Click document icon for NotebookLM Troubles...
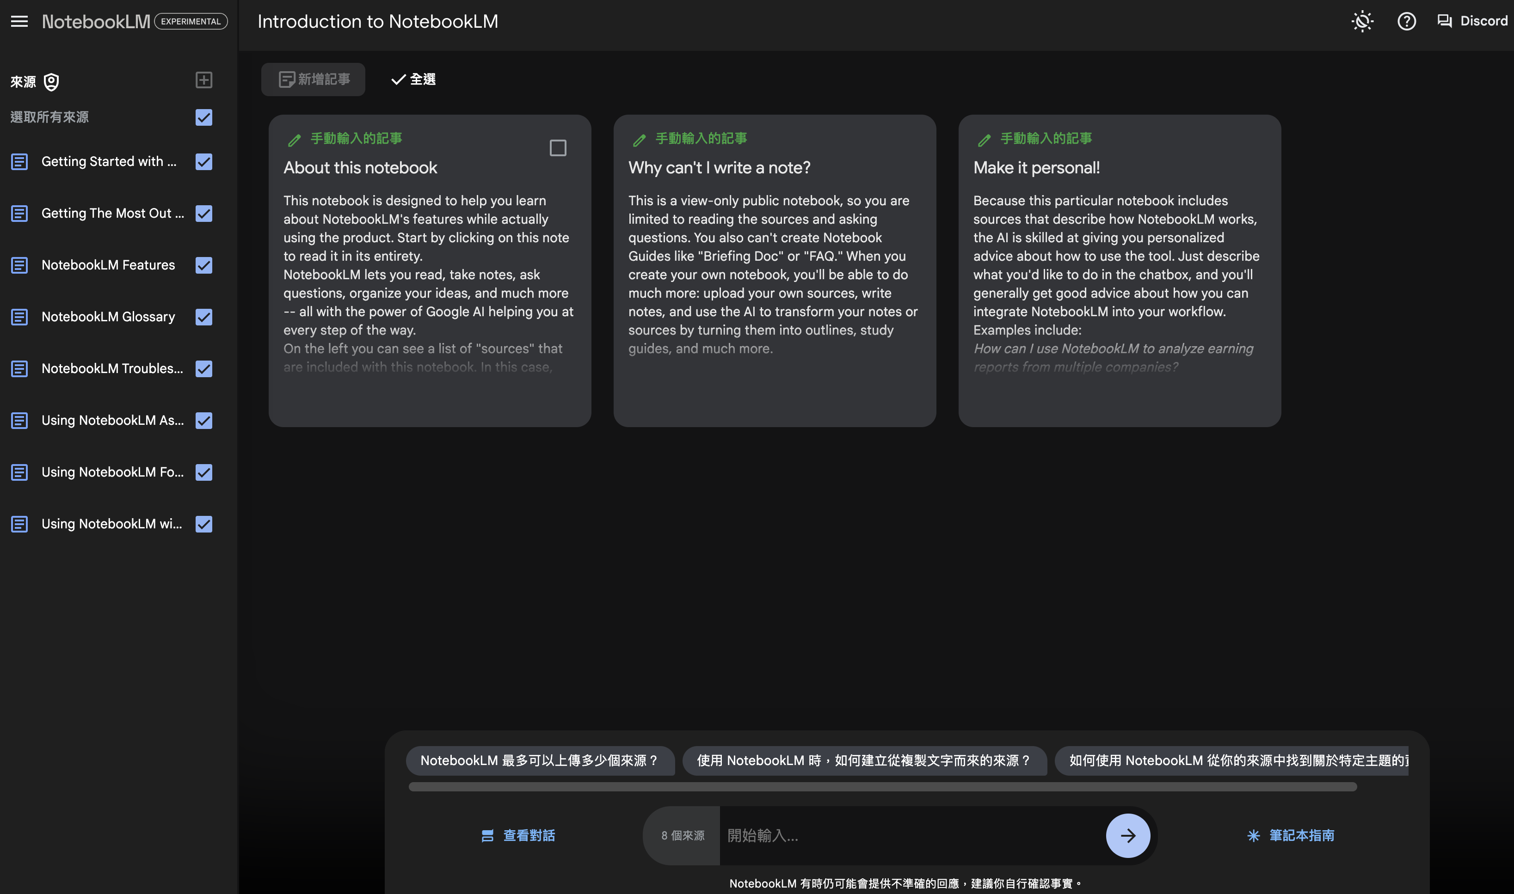The height and width of the screenshot is (894, 1514). tap(19, 369)
